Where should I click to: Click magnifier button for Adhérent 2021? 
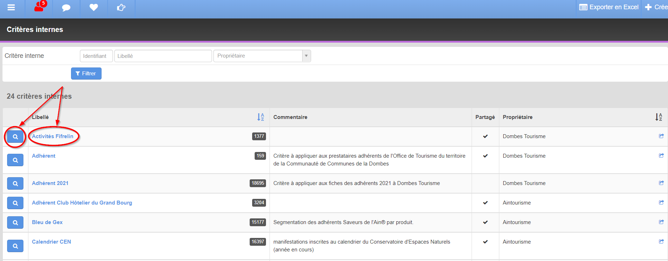(15, 184)
